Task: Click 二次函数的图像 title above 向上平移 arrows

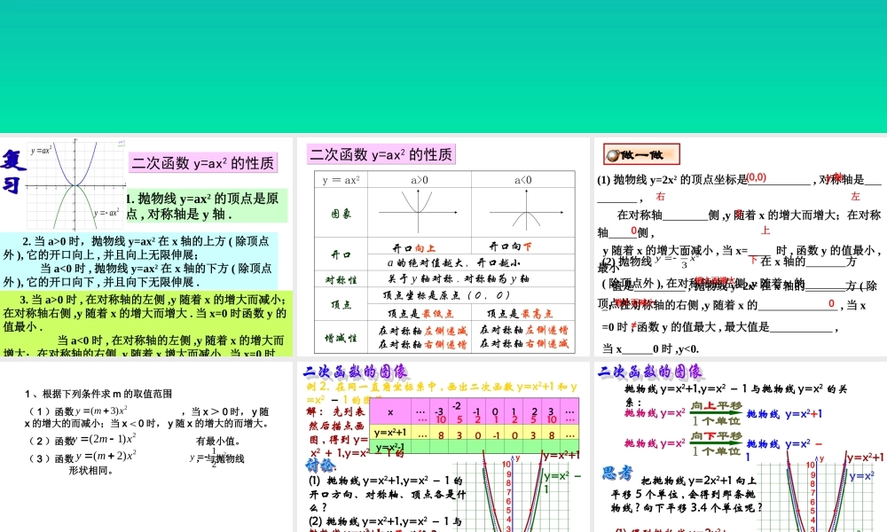Action: coord(649,372)
